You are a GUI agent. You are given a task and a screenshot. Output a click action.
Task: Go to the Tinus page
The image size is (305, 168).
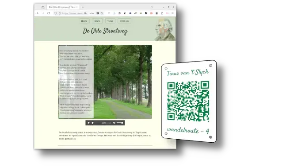click(110, 21)
